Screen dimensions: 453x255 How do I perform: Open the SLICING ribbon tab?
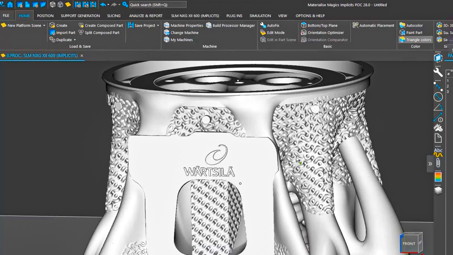pyautogui.click(x=114, y=16)
